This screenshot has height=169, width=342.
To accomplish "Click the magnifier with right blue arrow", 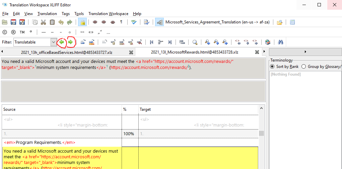I will click(x=225, y=42).
